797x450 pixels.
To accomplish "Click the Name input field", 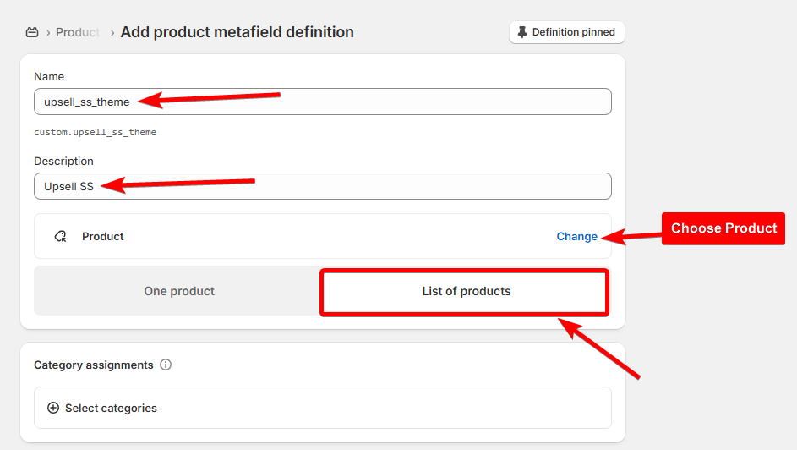I will click(x=323, y=102).
